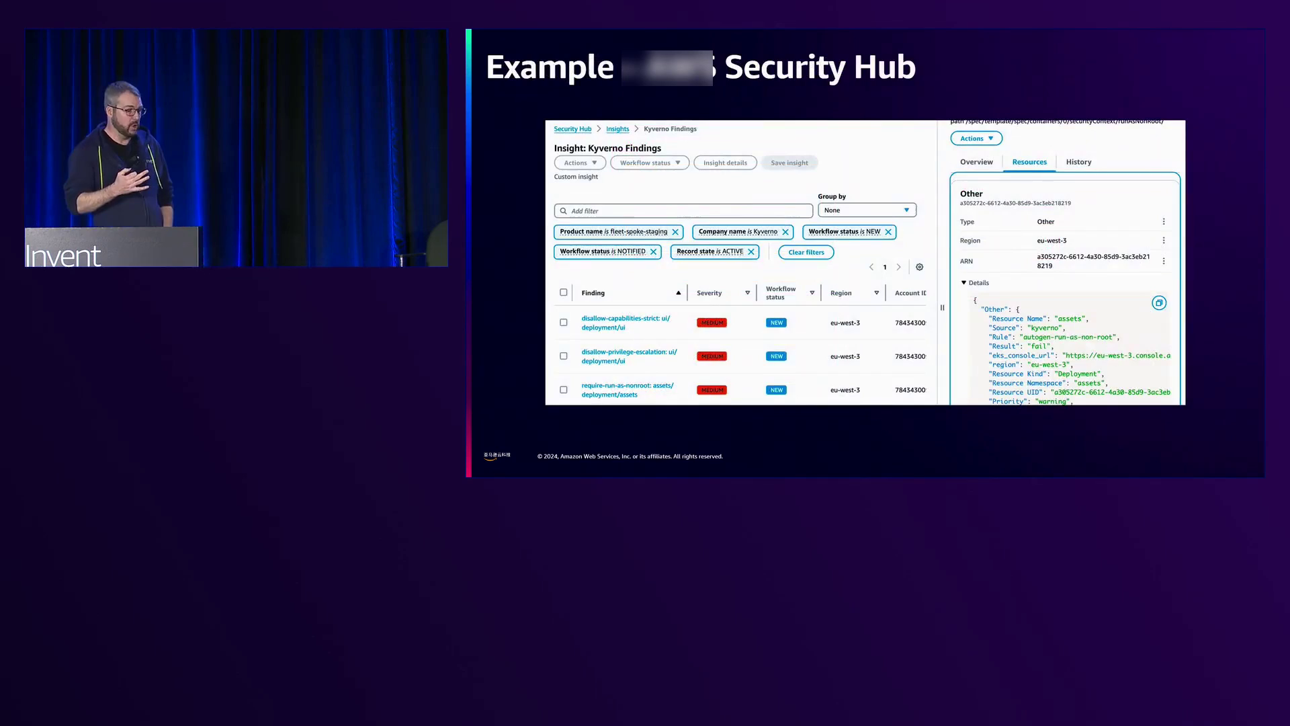Remove the Workflow status is NEW filter

coord(888,232)
